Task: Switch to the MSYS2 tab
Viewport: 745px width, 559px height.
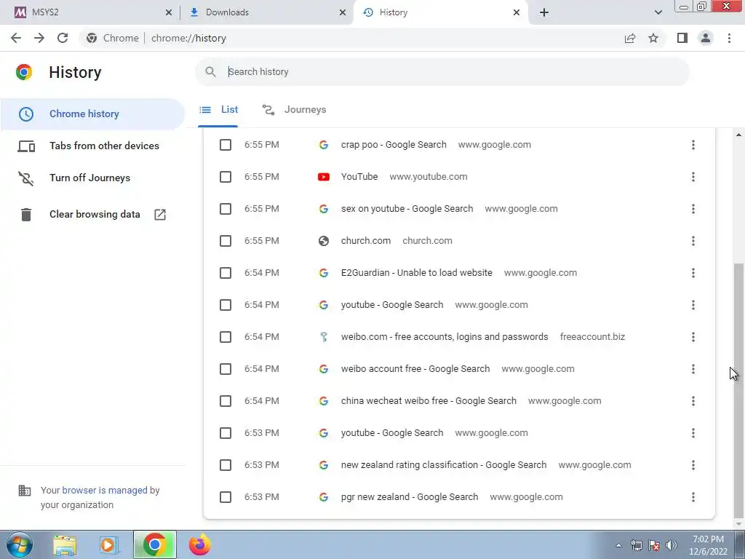Action: [90, 12]
